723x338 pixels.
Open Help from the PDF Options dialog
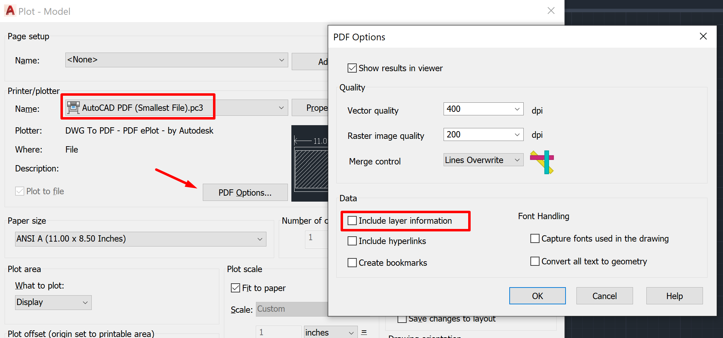674,296
